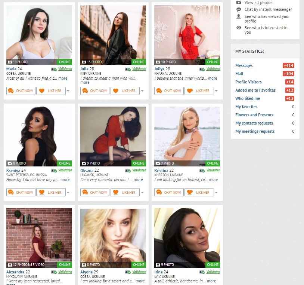The width and height of the screenshot is (304, 285).
Task: Click the red +104 Mail counter badge
Action: point(288,74)
